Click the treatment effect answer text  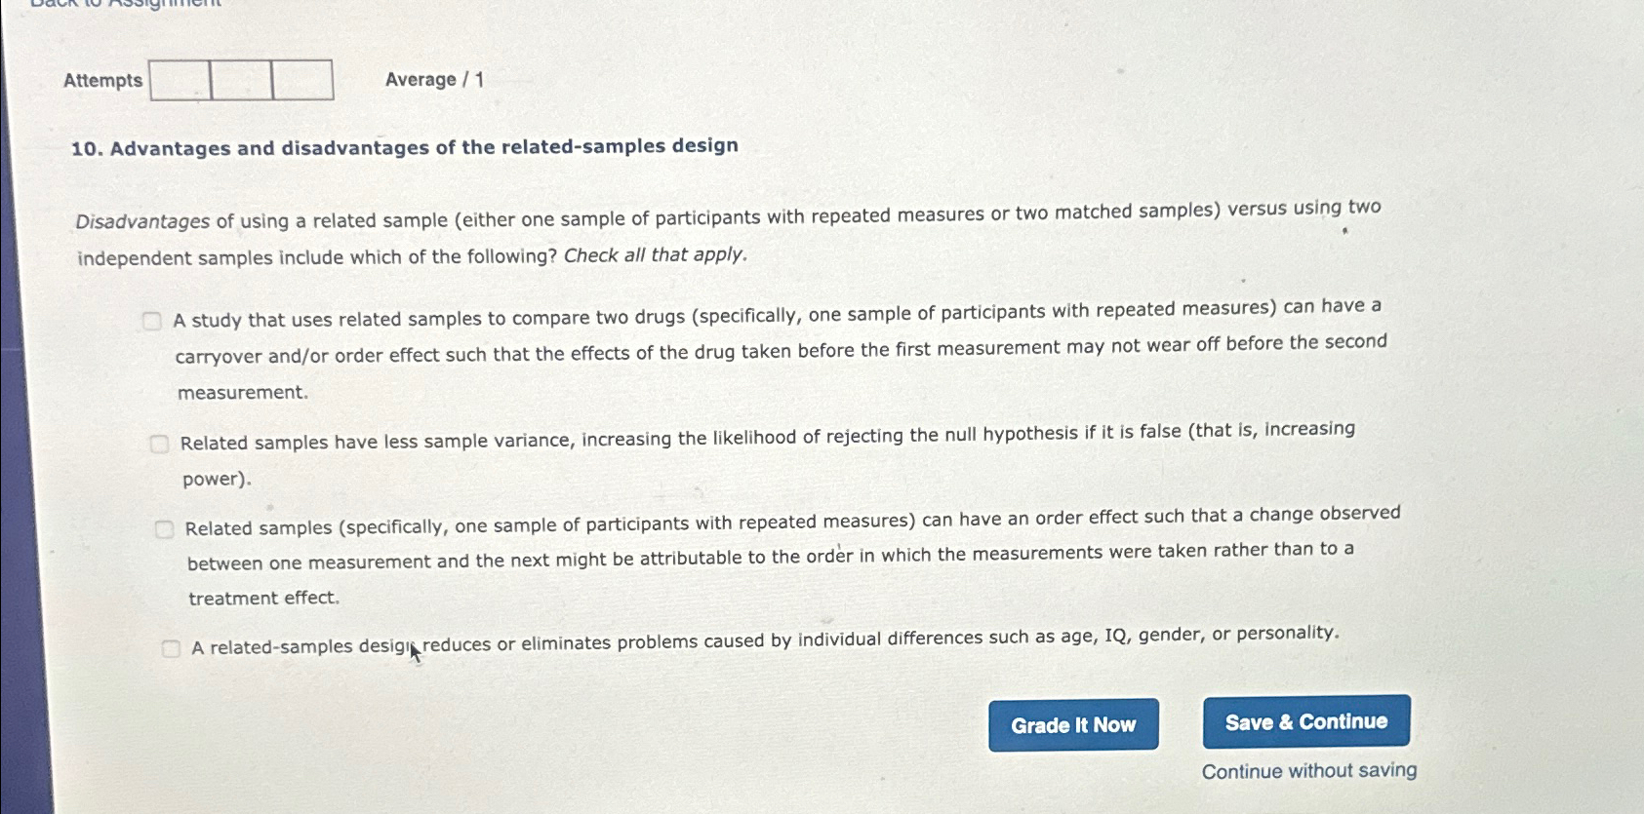[261, 597]
